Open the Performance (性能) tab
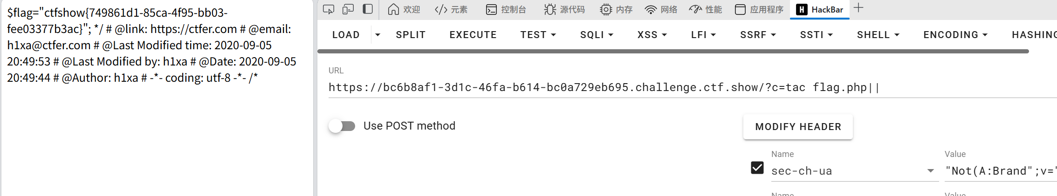This screenshot has width=1057, height=196. coord(706,9)
